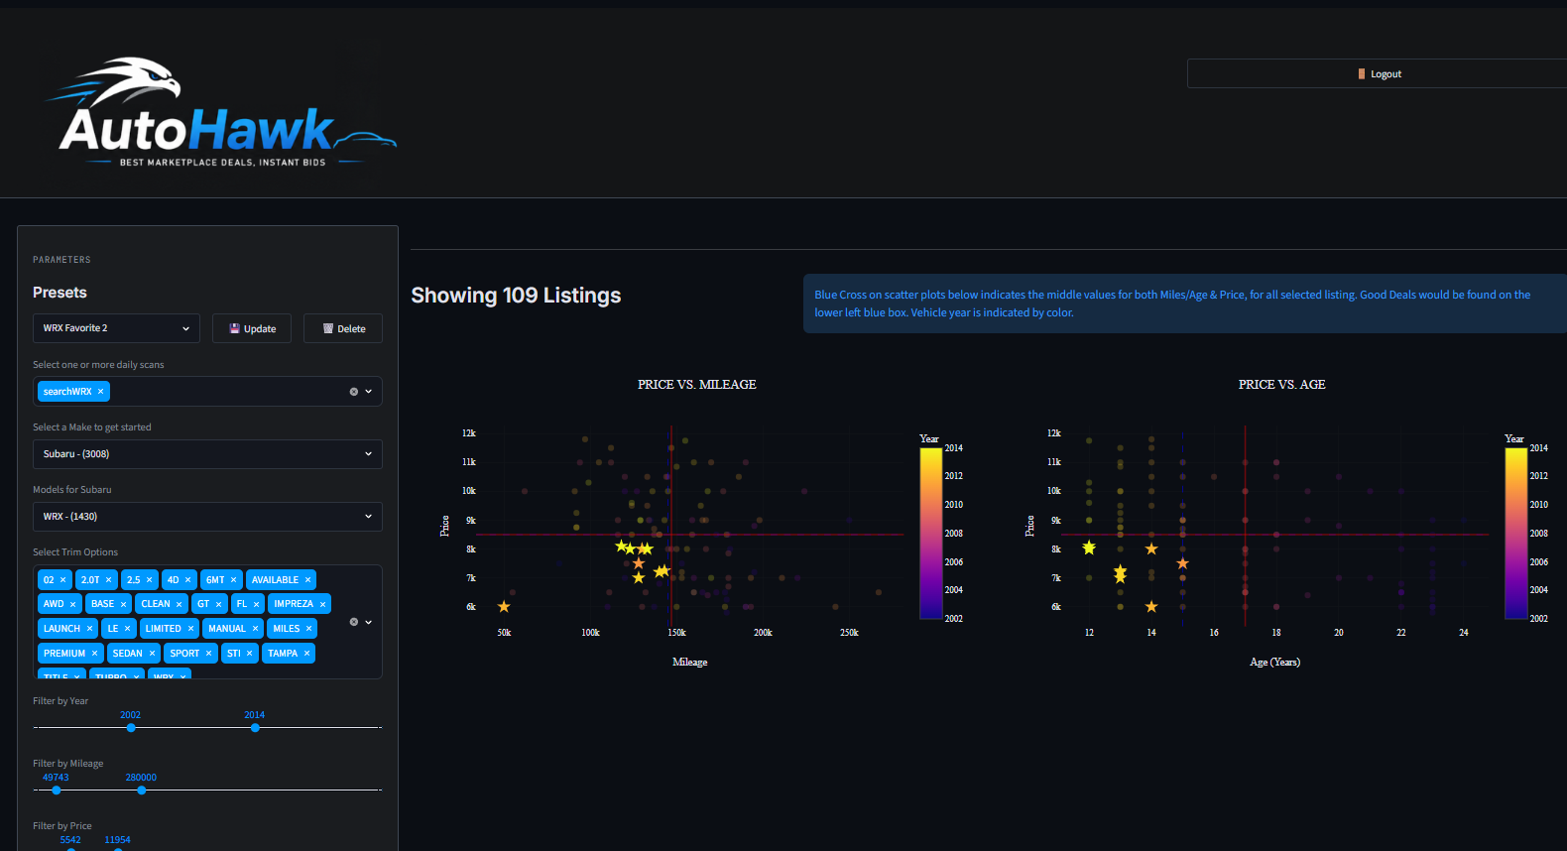
Task: Remove the IMPREZA trim tag
Action: pos(322,604)
